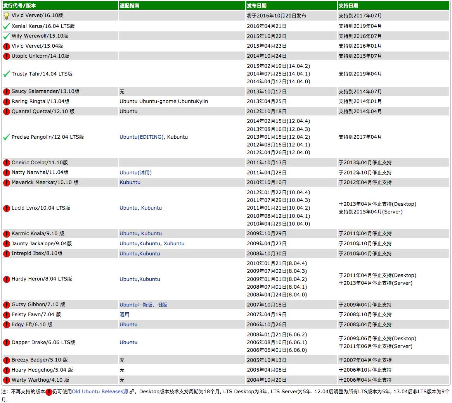Open the 通用 link in Feisty Fawn row
Image resolution: width=452 pixels, height=403 pixels.
(x=125, y=315)
